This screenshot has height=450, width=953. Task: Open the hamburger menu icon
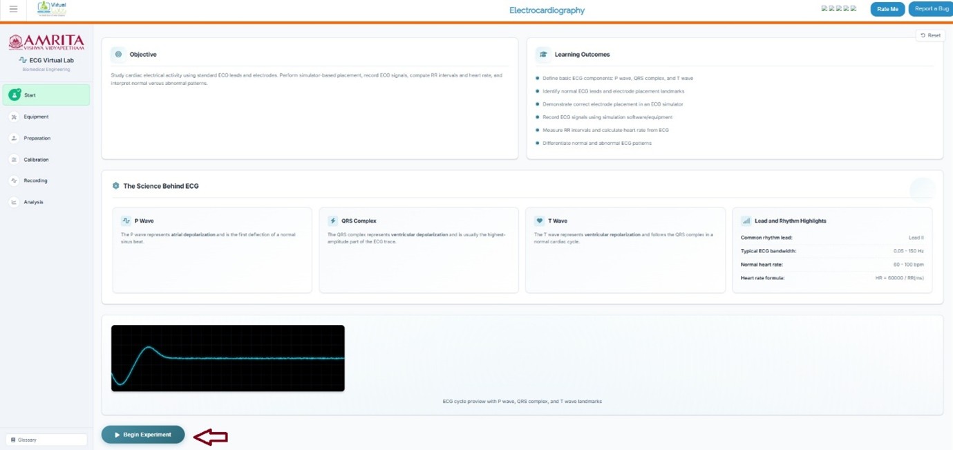tap(13, 9)
